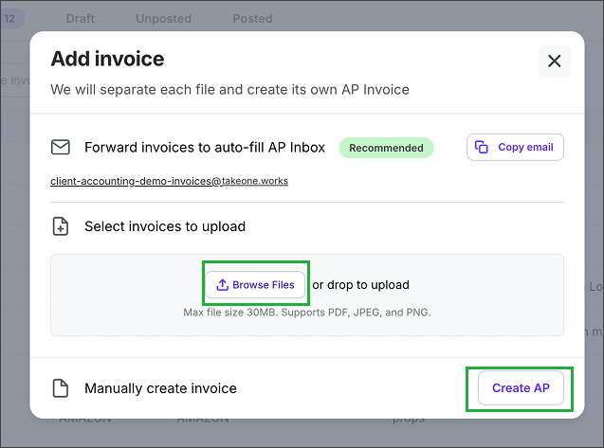The height and width of the screenshot is (448, 604).
Task: Click the Create AP button
Action: click(521, 388)
